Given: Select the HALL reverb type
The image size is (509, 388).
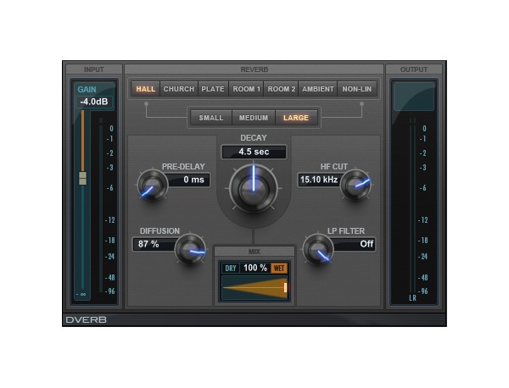Looking at the screenshot, I should point(145,89).
